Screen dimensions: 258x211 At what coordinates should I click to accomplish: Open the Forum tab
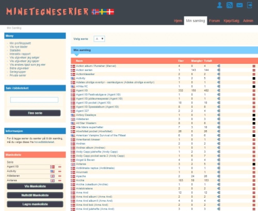click(215, 21)
